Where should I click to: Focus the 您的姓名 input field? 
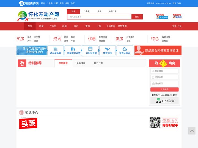tap(164, 71)
